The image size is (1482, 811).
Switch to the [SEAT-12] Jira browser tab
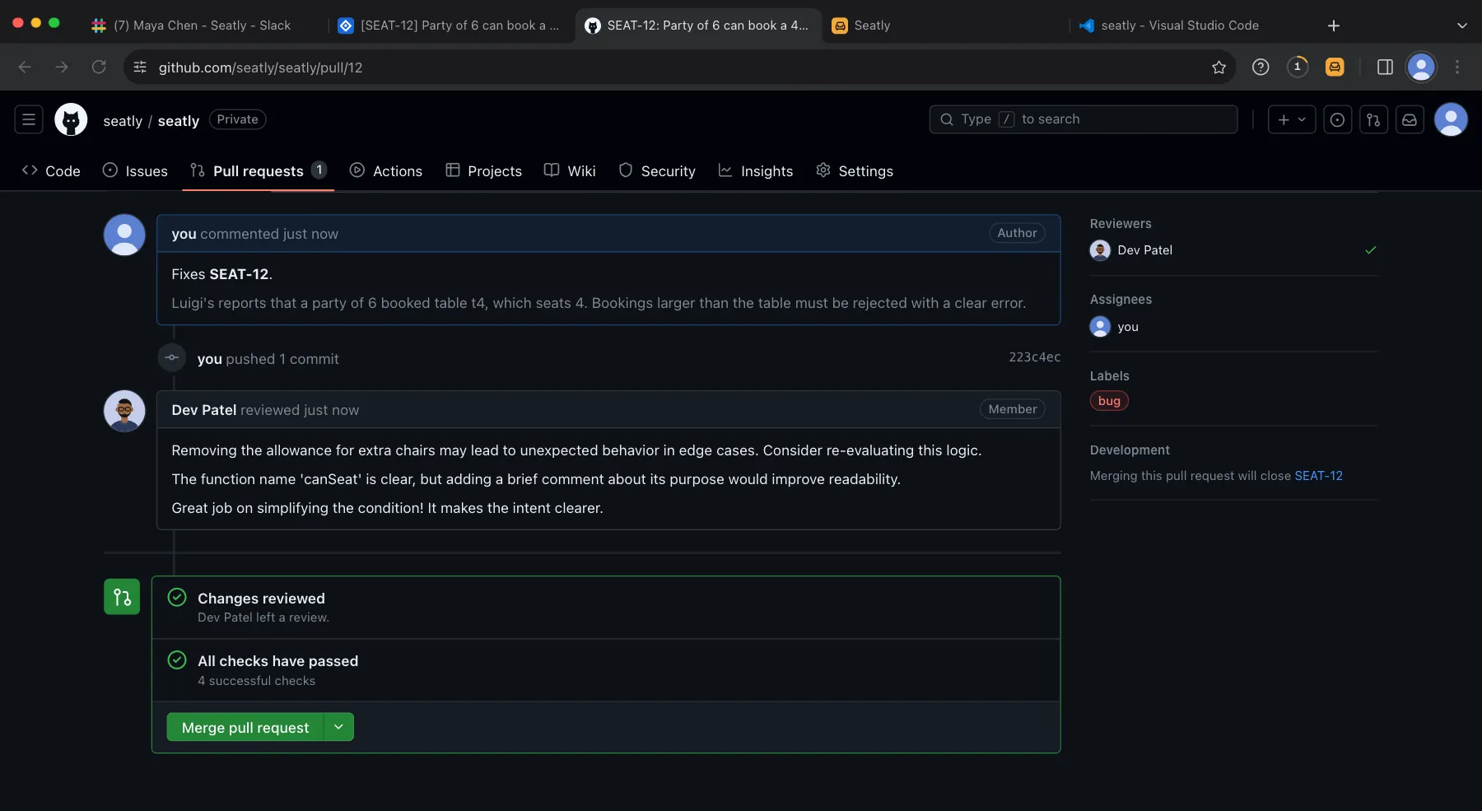click(449, 26)
